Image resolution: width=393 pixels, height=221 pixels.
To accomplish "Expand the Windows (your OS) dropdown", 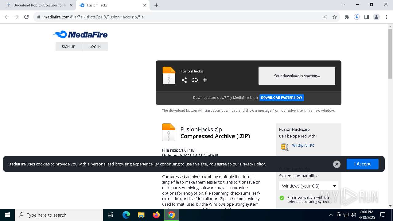I will [309, 186].
